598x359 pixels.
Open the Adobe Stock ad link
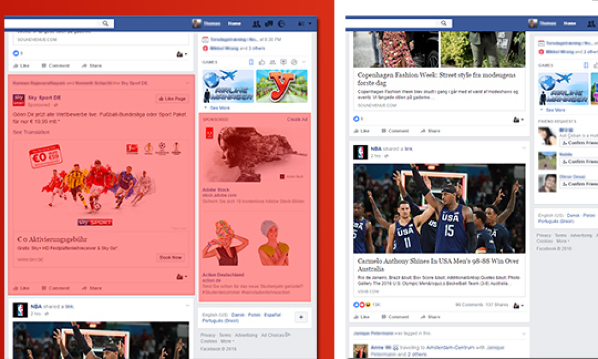click(x=216, y=190)
